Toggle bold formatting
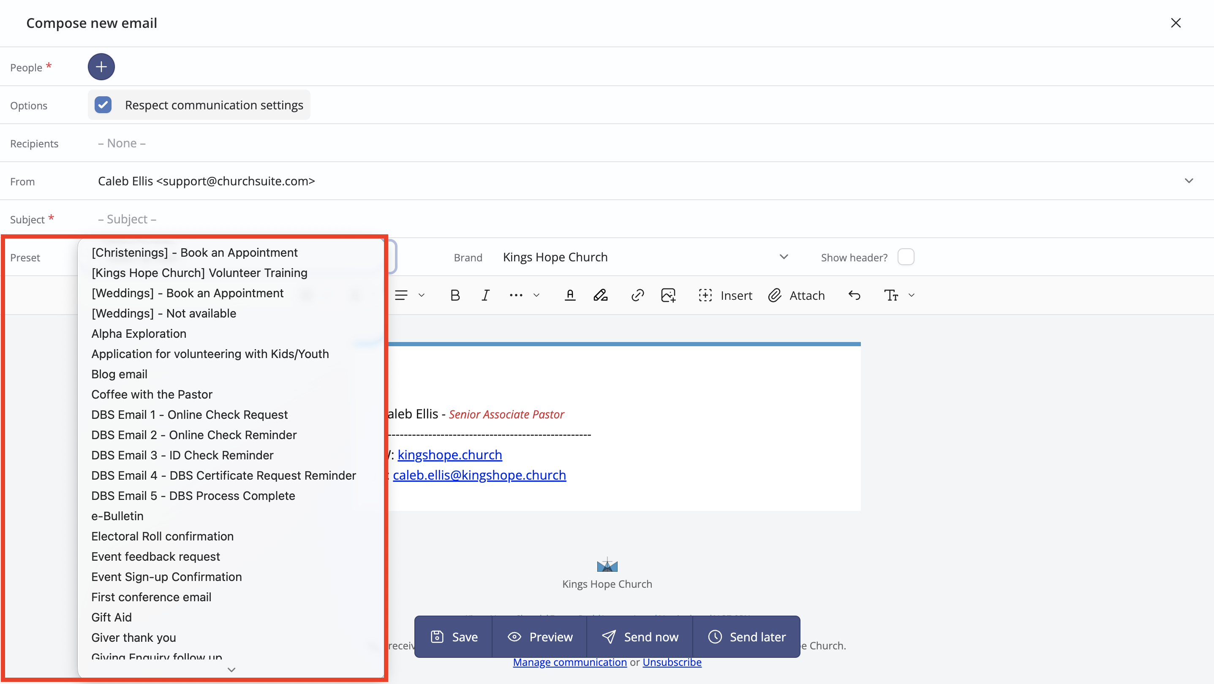Viewport: 1214px width, 684px height. click(455, 296)
